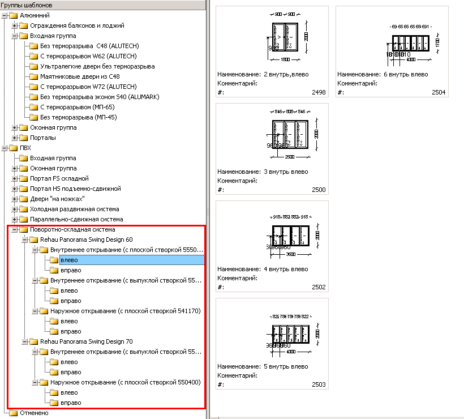Image resolution: width=464 pixels, height=419 pixels.
Task: Expand Параллельно-сдвижная система node
Action: [x=15, y=219]
